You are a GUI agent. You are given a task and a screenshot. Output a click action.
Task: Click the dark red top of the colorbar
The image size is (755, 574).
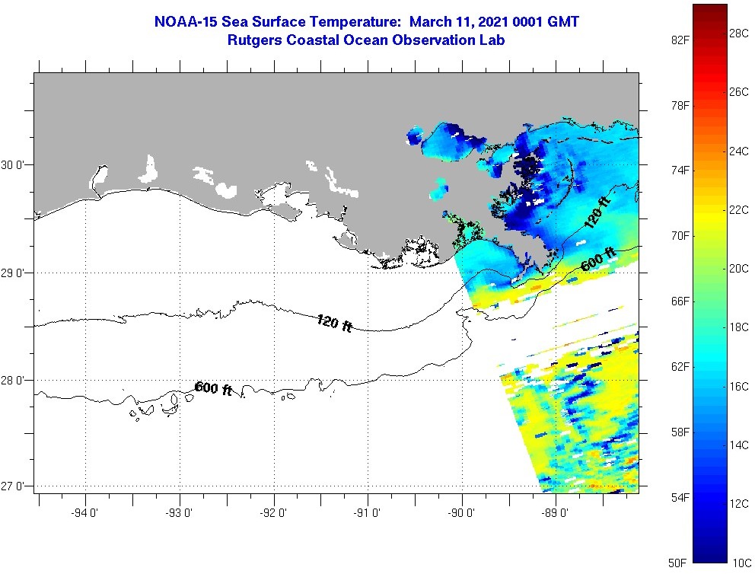tap(710, 12)
